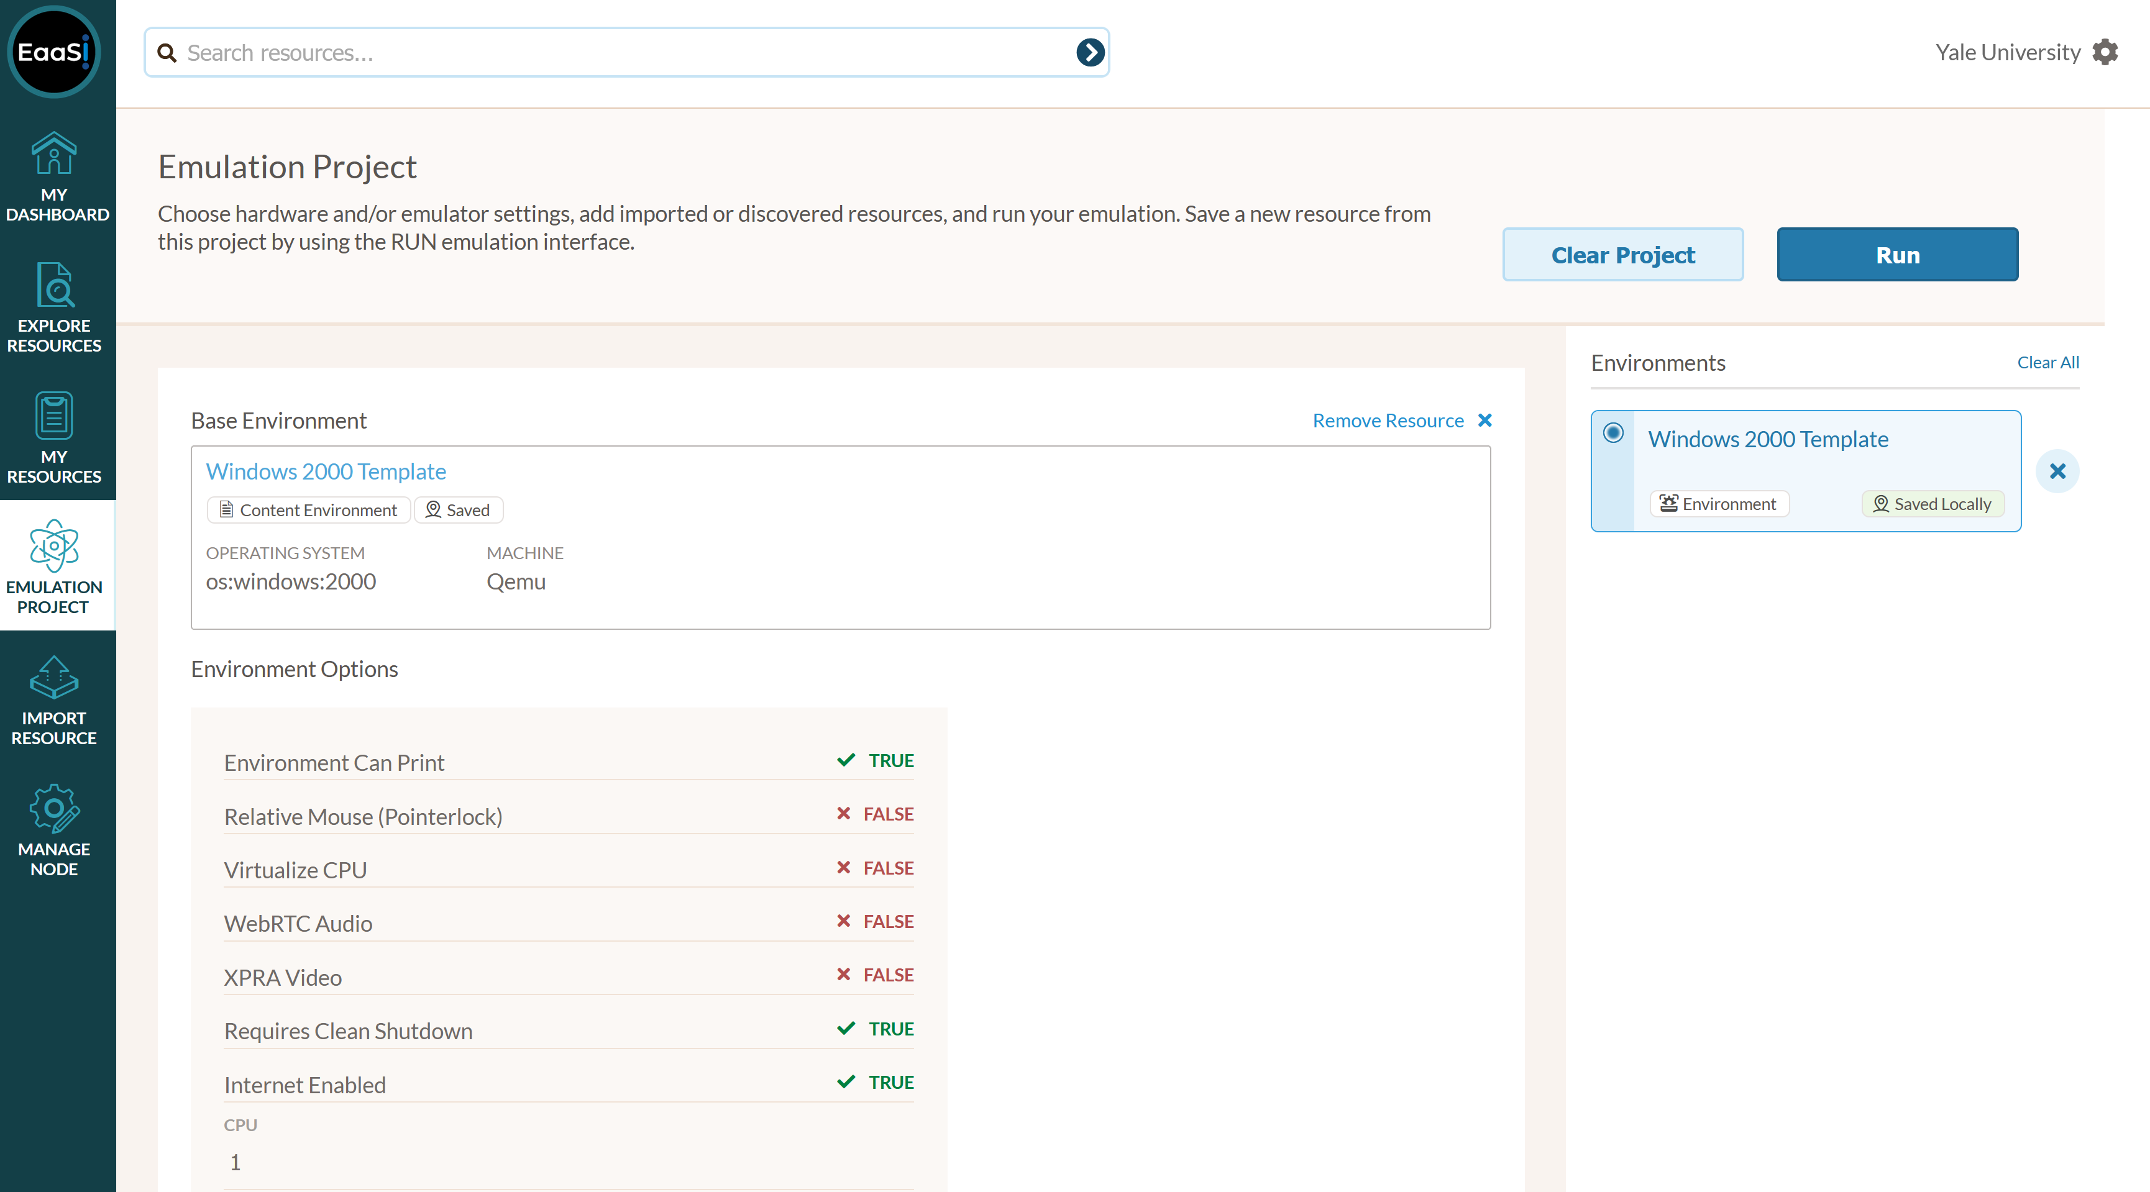The image size is (2150, 1192).
Task: Click the search magnifier icon
Action: click(x=167, y=53)
